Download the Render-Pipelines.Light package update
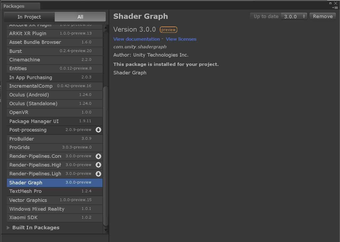Screen dimensions: 340x242 click(x=98, y=174)
